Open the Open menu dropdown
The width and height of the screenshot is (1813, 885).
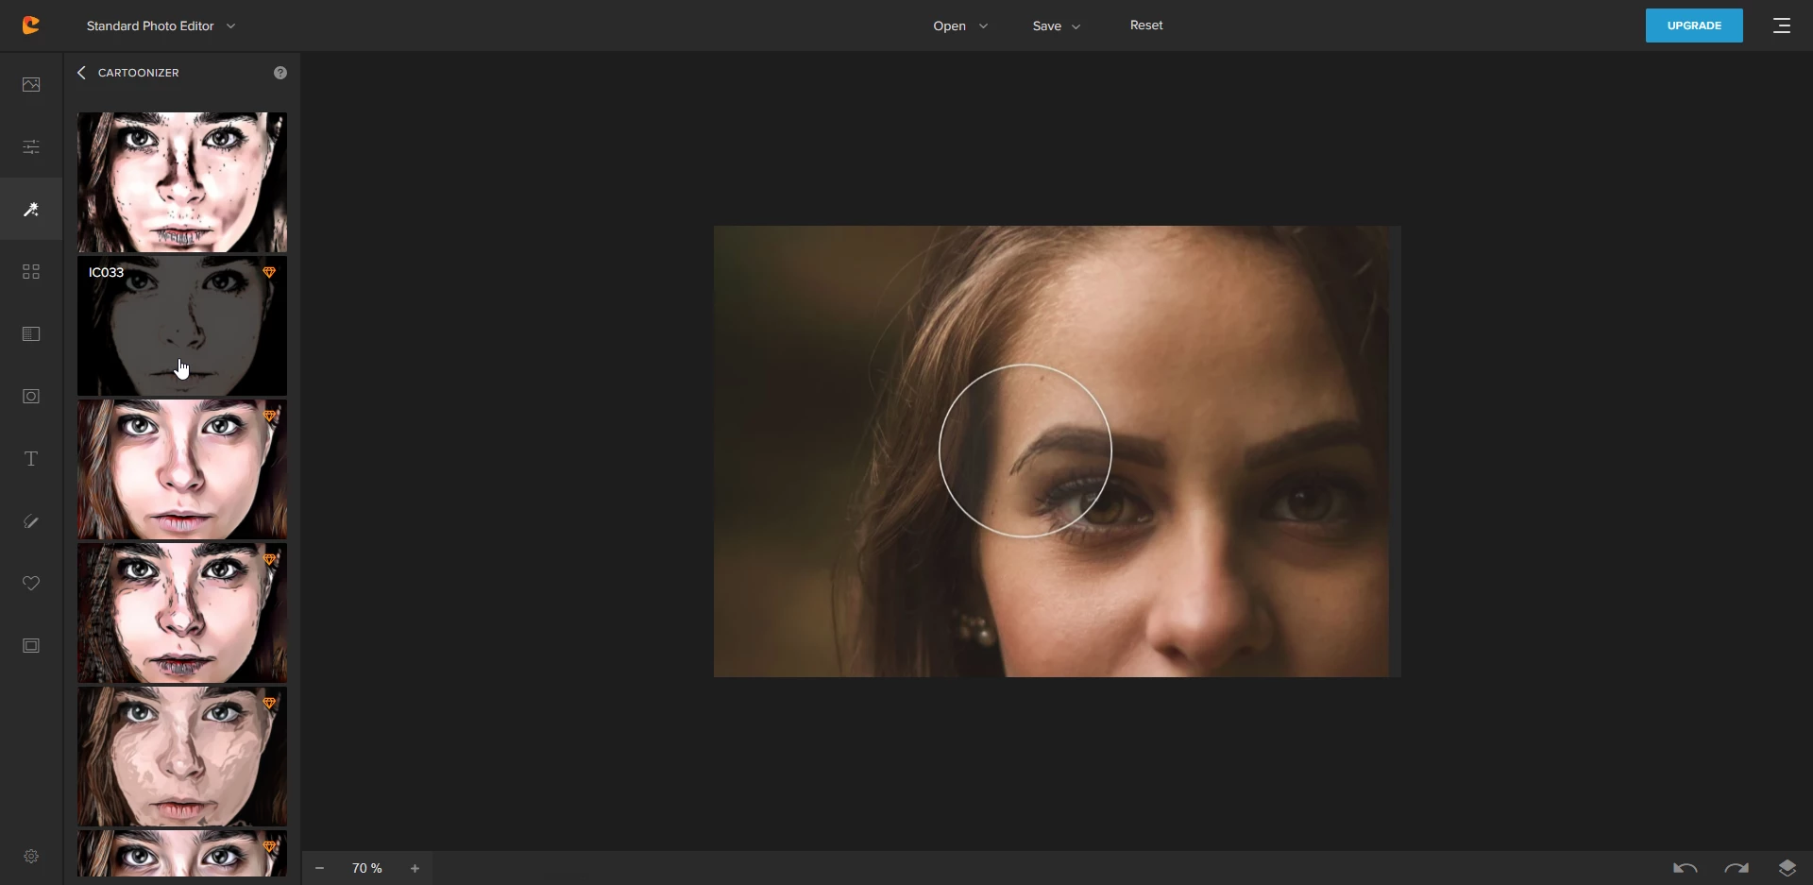click(960, 26)
